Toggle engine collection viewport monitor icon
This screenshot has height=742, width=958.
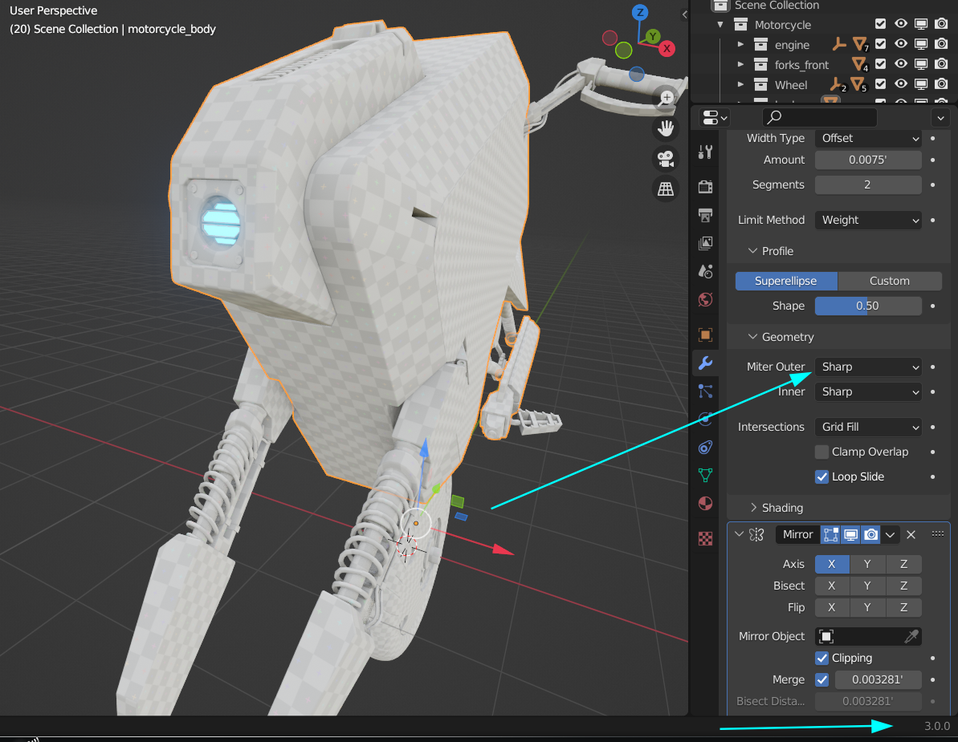coord(921,44)
